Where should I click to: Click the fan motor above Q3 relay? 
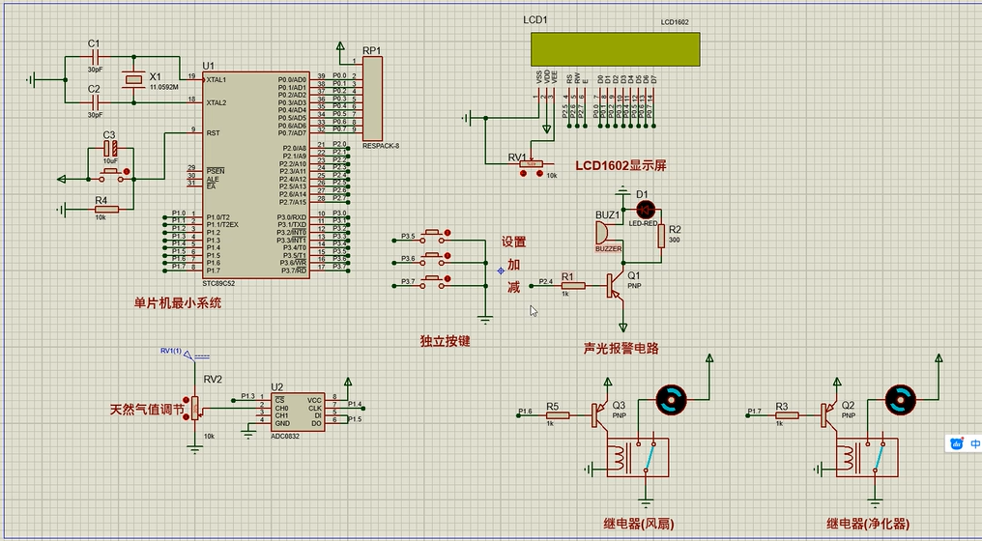[x=670, y=397]
